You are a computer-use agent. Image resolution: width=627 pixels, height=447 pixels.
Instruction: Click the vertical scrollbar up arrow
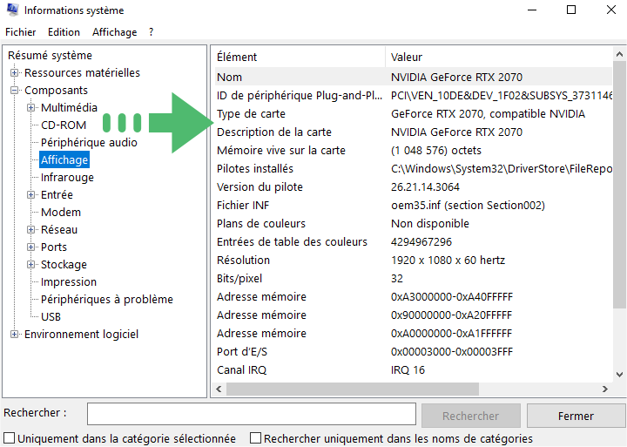click(619, 54)
